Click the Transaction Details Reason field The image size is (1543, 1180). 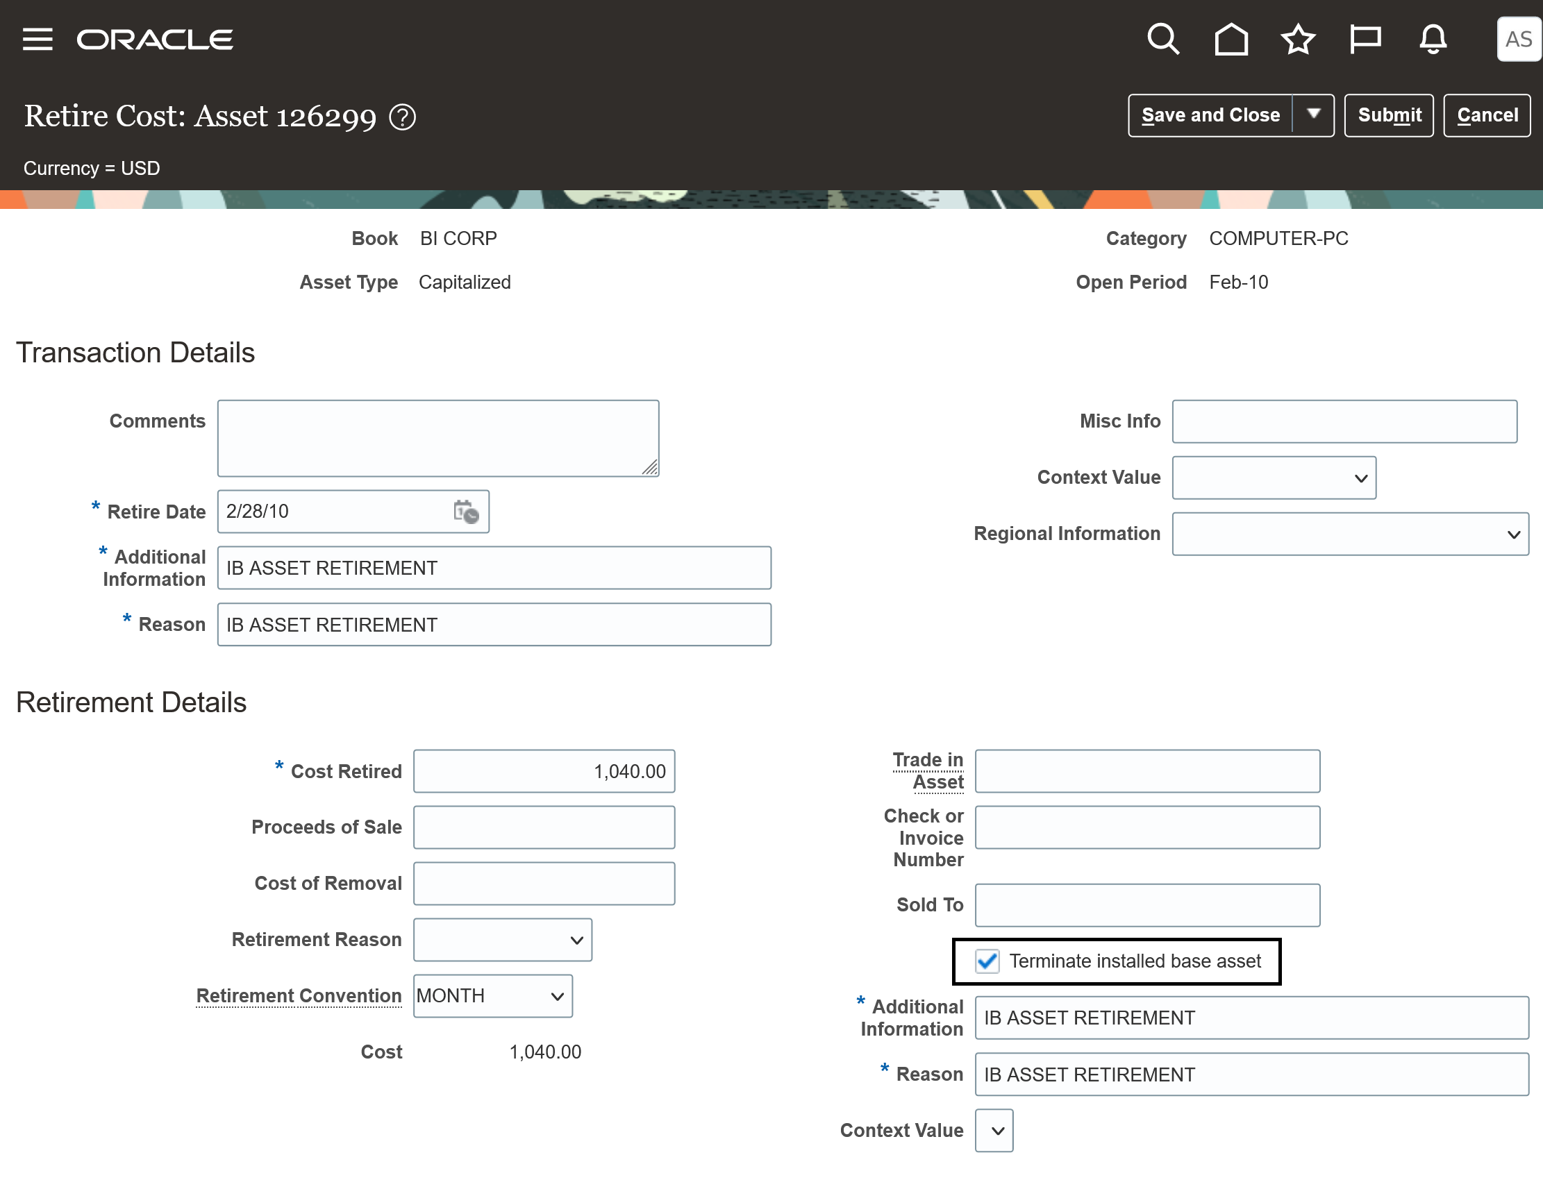point(494,625)
